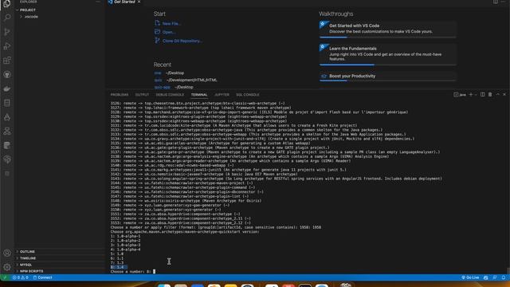Click Connect in status bar
Image resolution: width=510 pixels, height=287 pixels.
click(42, 277)
